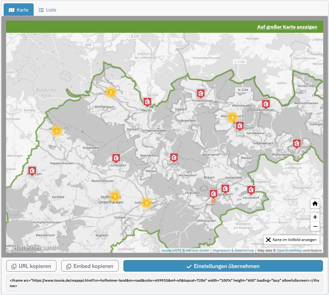This screenshot has height=295, width=329.
Task: Click the red marker at Neuses
Action: point(147,102)
